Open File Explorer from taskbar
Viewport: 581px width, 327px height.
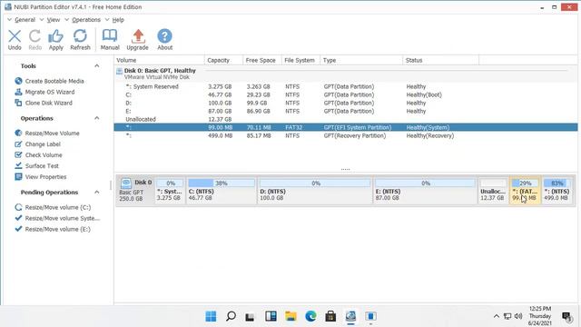(290, 316)
